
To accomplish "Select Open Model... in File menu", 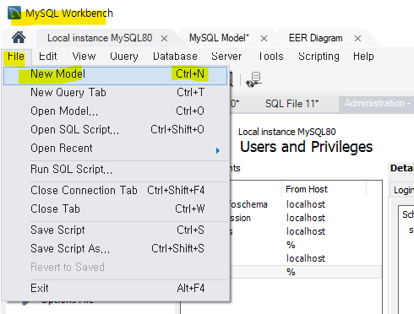I will (115, 111).
